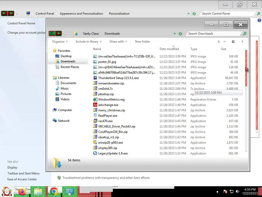Click Control Panel window vertical scrollbar
This screenshot has height=197, width=262.
pos(257,85)
